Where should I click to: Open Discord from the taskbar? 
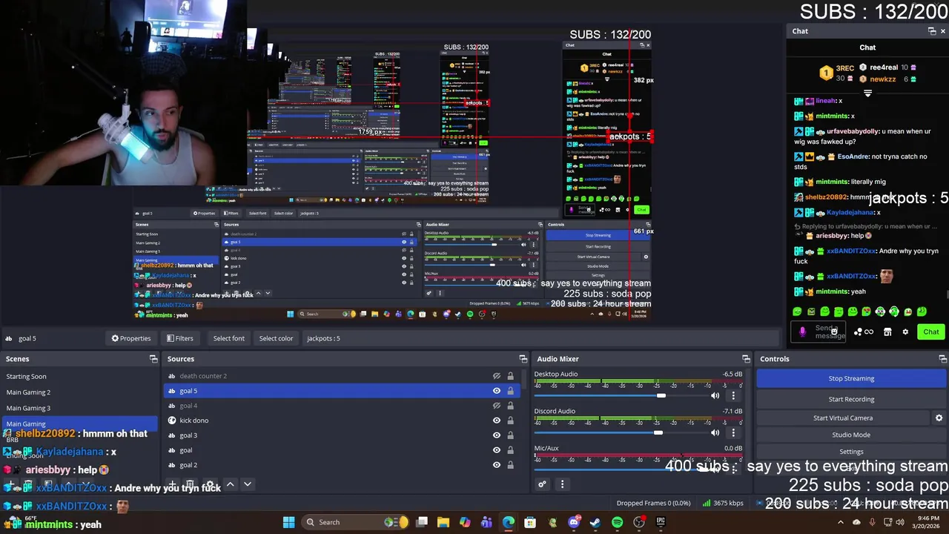[574, 522]
